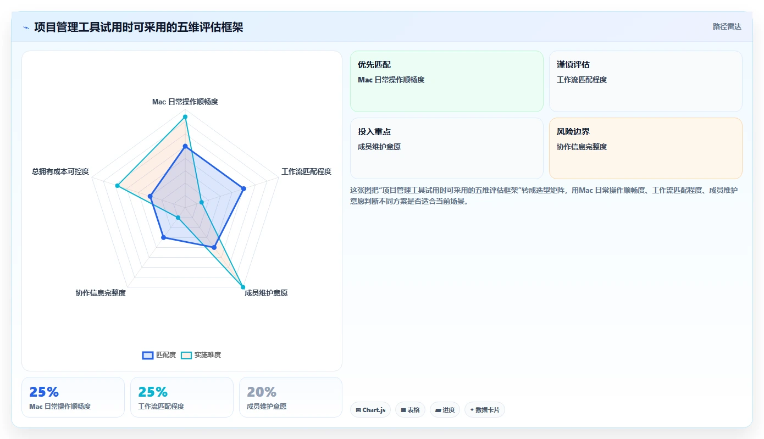Click teal 实施难度 point on 工作流匹配程度 axis
Screen dimensions: 764x439
click(x=202, y=202)
